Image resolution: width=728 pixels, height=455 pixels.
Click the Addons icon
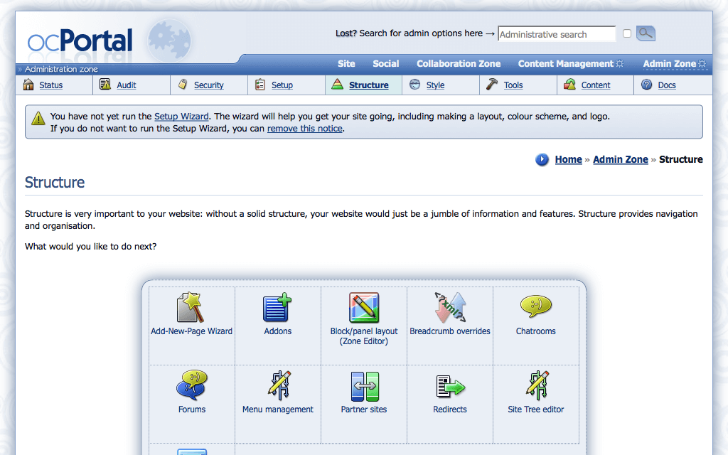point(277,308)
